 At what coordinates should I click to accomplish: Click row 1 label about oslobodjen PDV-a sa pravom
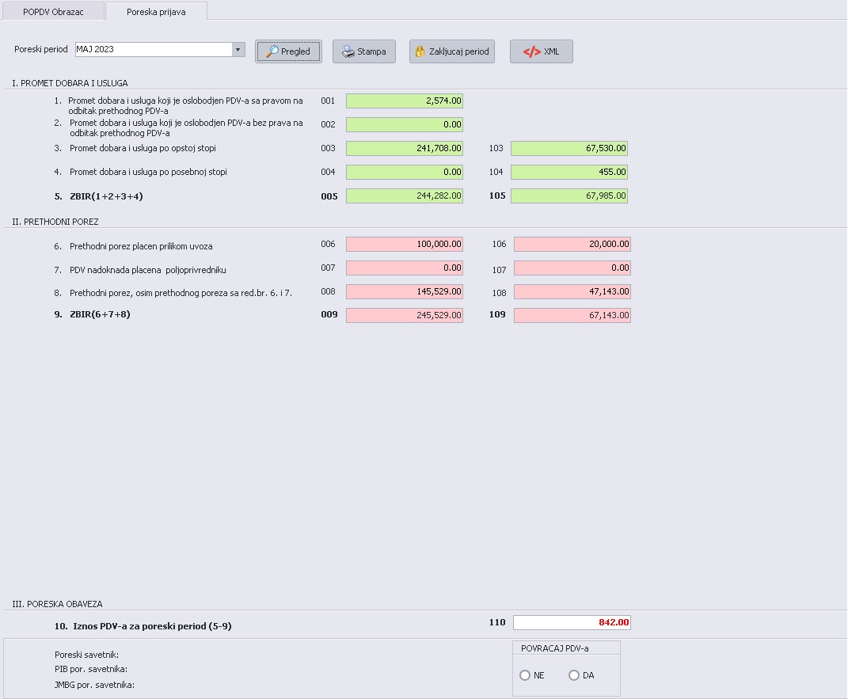(x=185, y=105)
